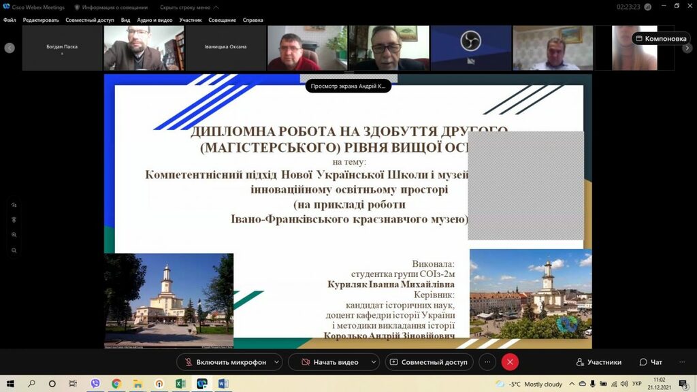This screenshot has width=697, height=392.
Task: Open the Аудио и видео menu
Action: pyautogui.click(x=155, y=20)
